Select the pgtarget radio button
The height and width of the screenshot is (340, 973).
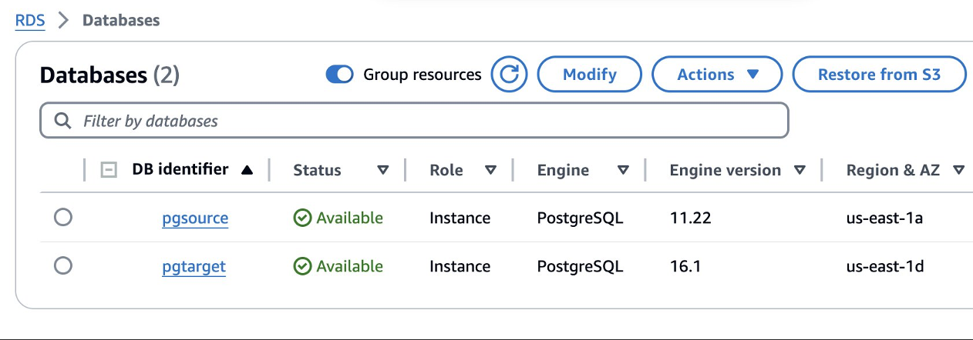point(63,265)
